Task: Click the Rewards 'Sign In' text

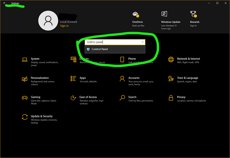Action: point(193,26)
